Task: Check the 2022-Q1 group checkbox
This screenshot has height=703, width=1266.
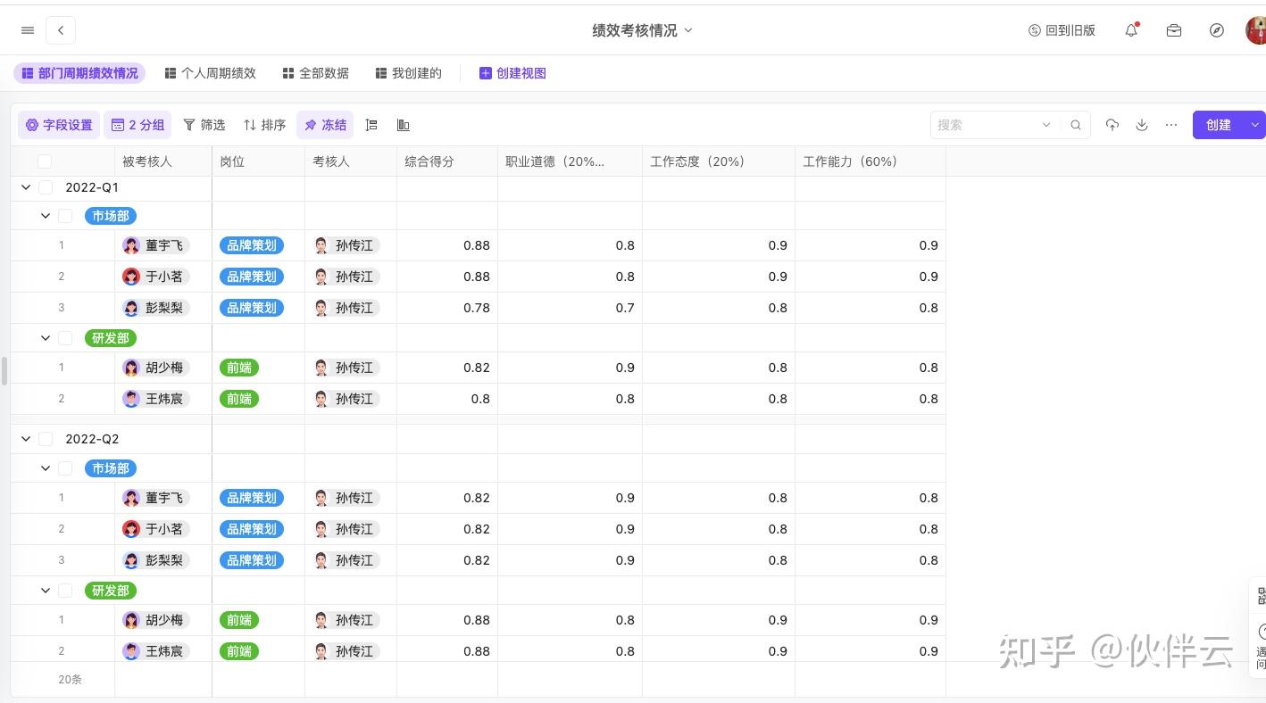Action: click(46, 187)
